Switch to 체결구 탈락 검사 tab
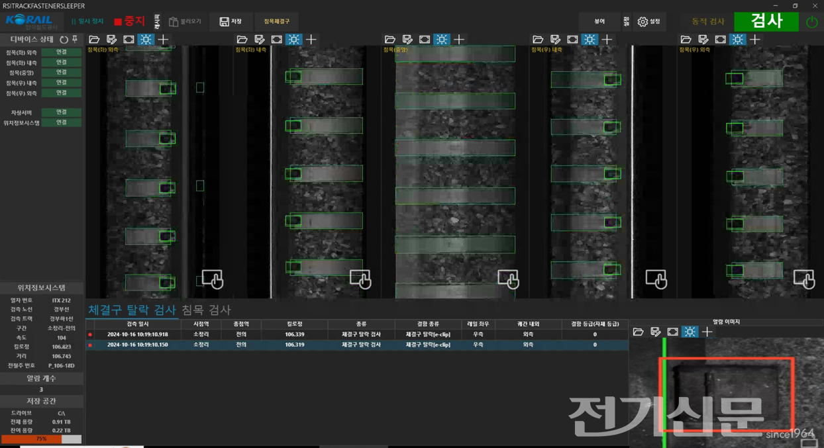824x448 pixels. pyautogui.click(x=132, y=310)
